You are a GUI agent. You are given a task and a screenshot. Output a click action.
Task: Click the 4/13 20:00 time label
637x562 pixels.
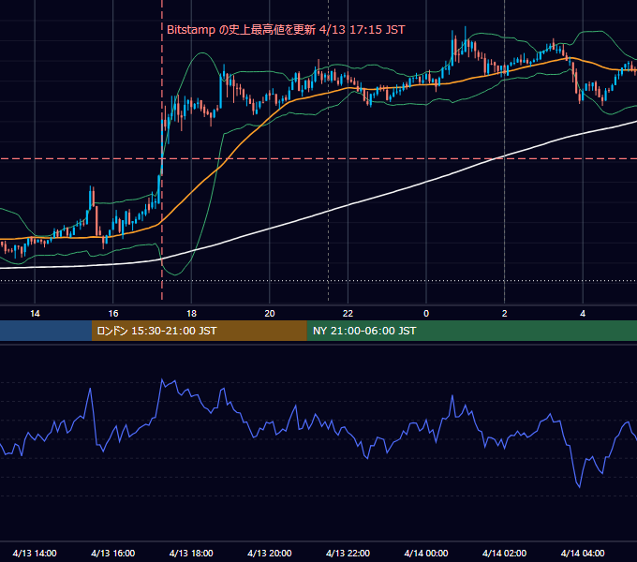click(270, 553)
